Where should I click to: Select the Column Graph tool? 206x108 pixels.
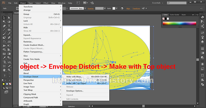click(x=9, y=62)
